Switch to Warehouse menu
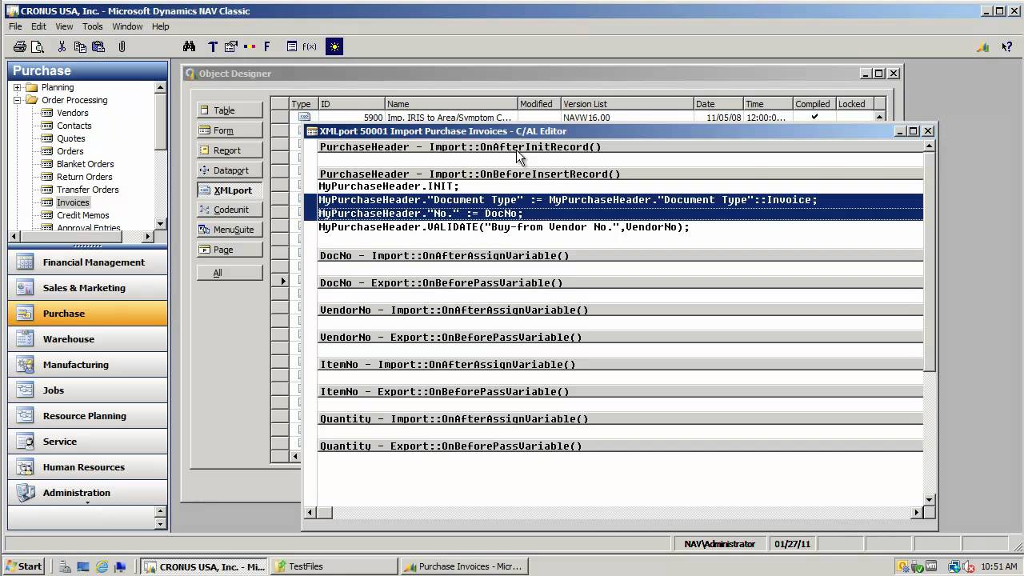Viewport: 1024px width, 576px height. (88, 339)
